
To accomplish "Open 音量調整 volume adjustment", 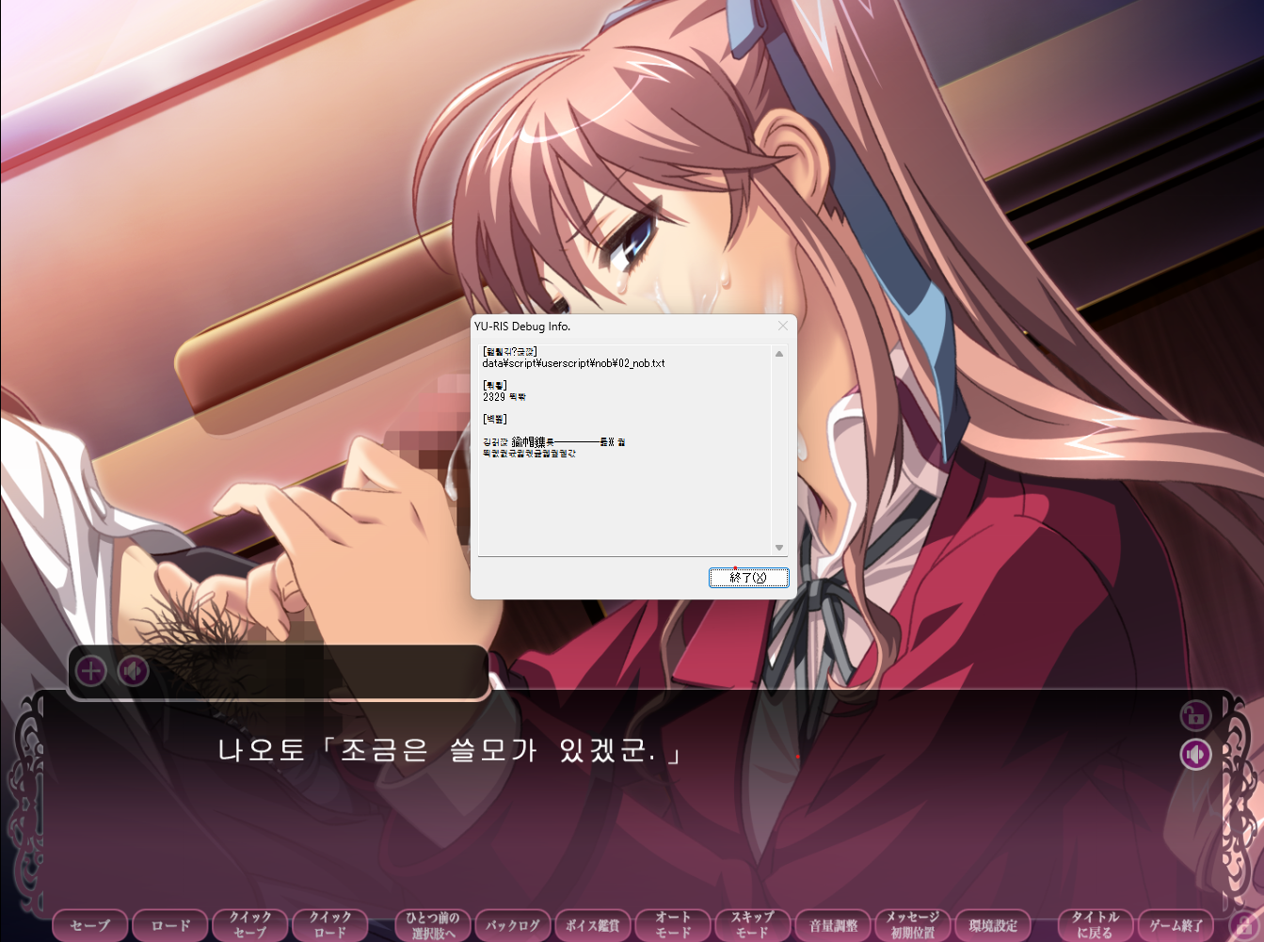I will click(834, 925).
